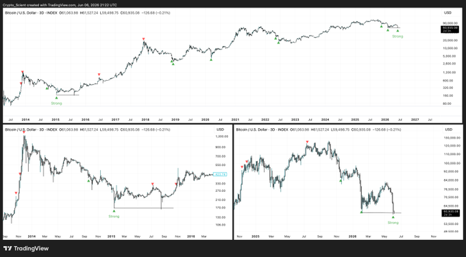Click green triangle above 'Strong' in 2025–2026 chart
This screenshot has height=257, width=466.
click(393, 217)
